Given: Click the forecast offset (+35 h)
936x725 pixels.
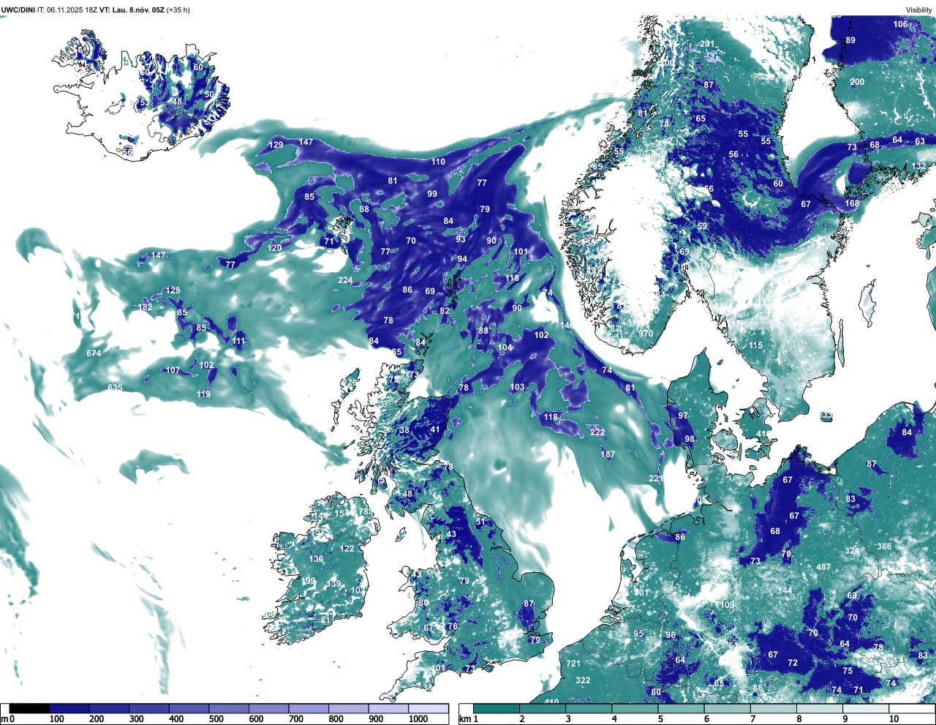Looking at the screenshot, I should 178,10.
